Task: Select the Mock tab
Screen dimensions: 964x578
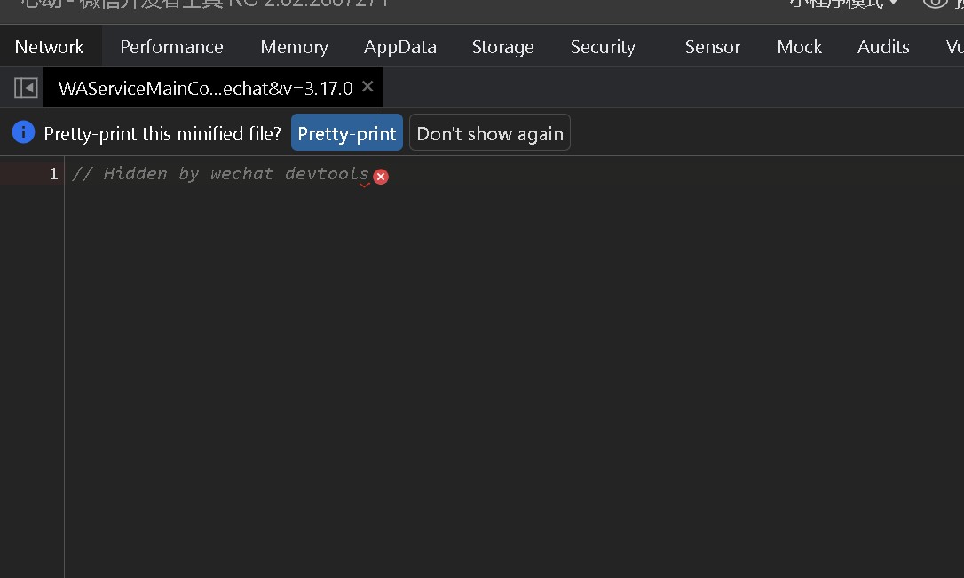Action: point(799,47)
